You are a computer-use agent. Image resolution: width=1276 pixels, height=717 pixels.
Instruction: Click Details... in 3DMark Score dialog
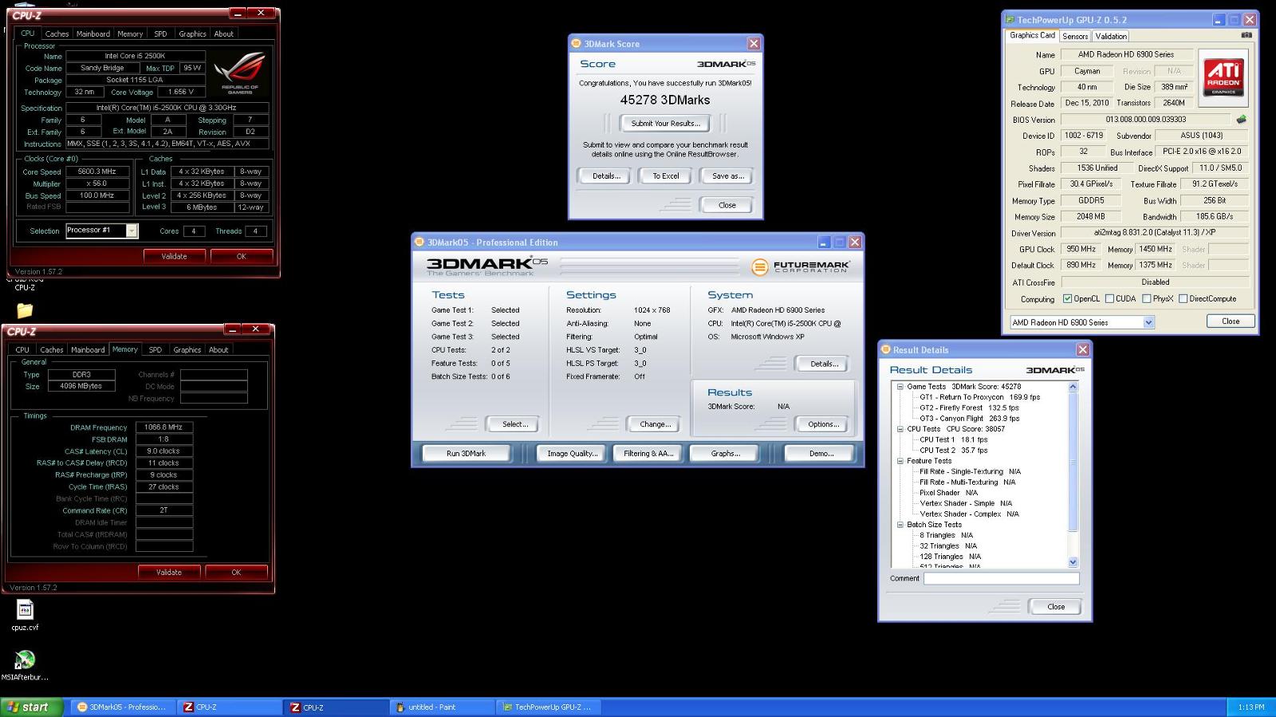606,176
